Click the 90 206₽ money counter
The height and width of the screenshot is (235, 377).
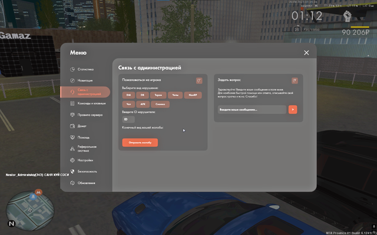tap(356, 32)
